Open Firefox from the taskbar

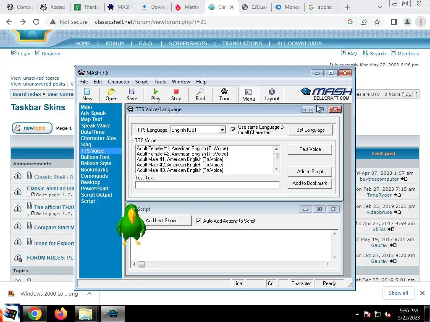[x=60, y=314]
